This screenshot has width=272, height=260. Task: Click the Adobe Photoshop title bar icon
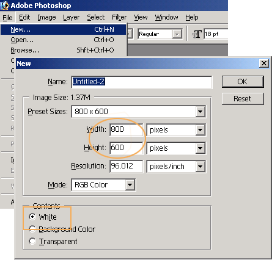5,5
